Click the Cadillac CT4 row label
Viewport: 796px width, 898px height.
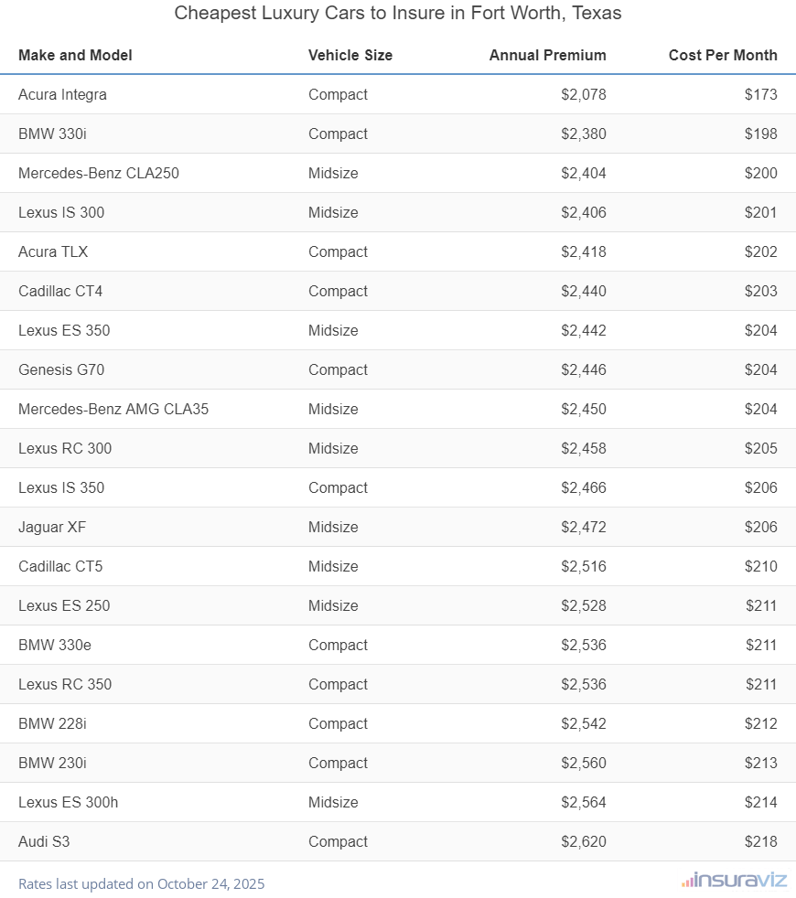[60, 291]
